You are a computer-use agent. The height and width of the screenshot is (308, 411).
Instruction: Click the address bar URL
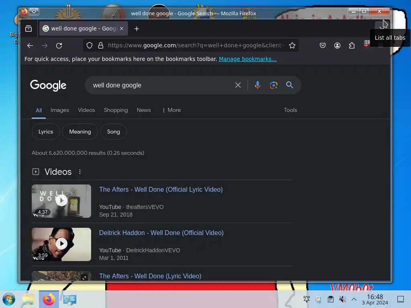coord(197,46)
